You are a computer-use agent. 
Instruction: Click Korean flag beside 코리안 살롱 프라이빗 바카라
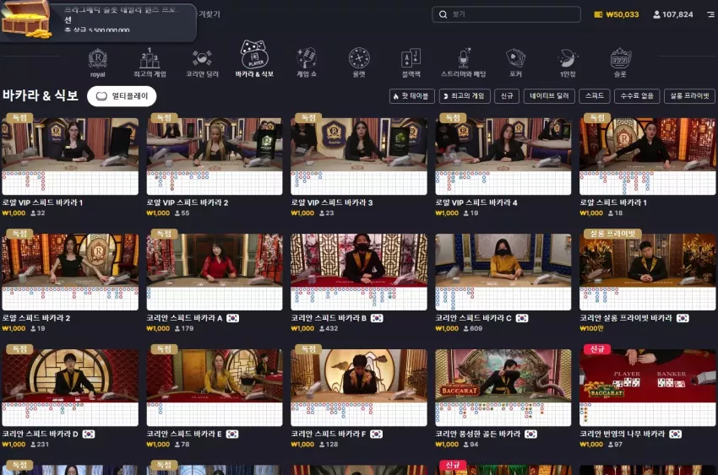(x=683, y=318)
